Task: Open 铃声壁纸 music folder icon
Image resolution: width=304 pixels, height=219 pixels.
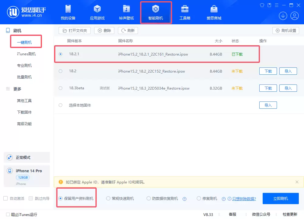Action: (126, 9)
